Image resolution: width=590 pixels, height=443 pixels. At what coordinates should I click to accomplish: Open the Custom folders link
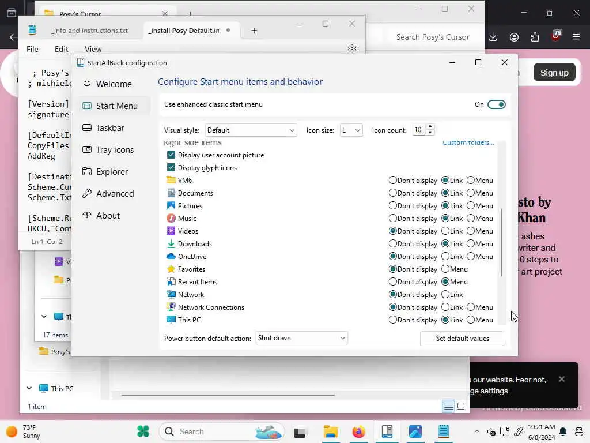click(x=468, y=142)
